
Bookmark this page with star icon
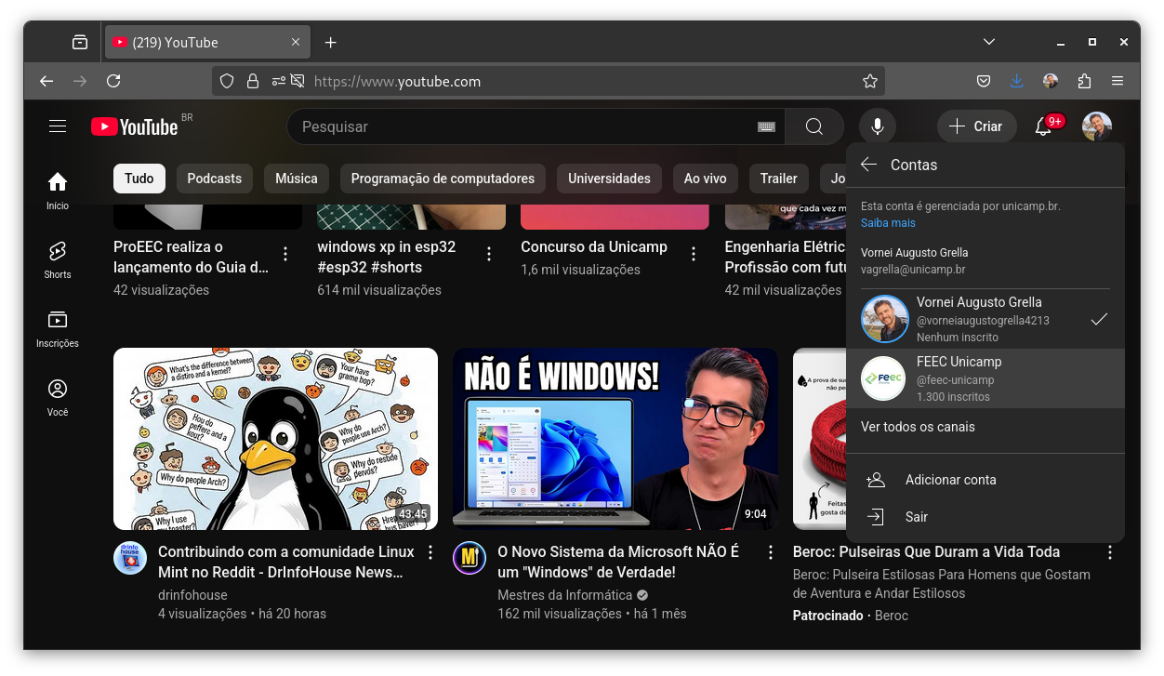(870, 81)
